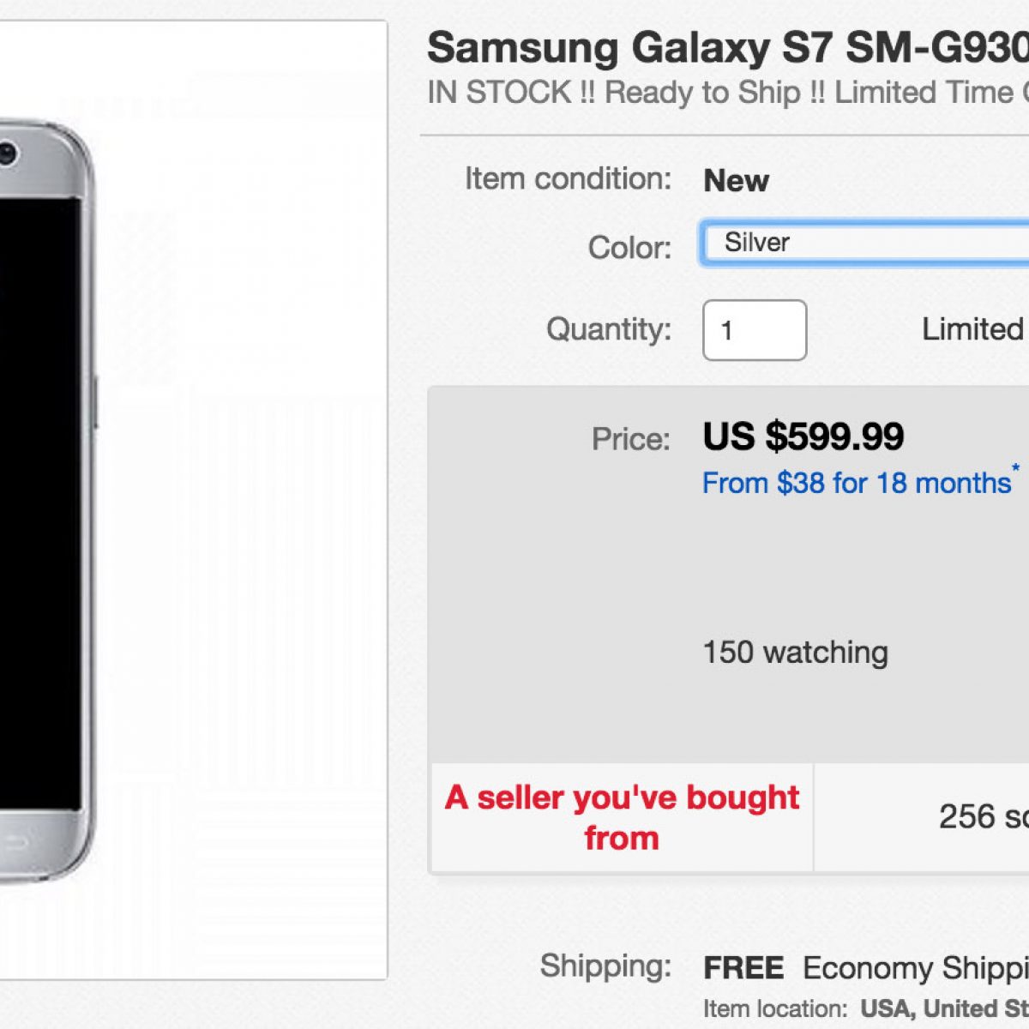Click the "150 watching" text

[x=795, y=653]
